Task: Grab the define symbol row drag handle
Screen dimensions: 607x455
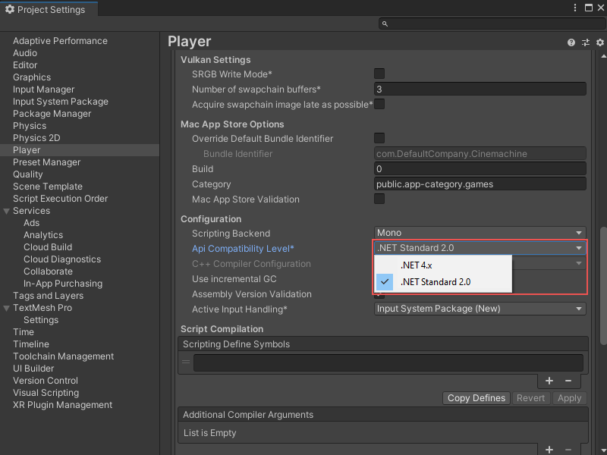Action: [186, 362]
